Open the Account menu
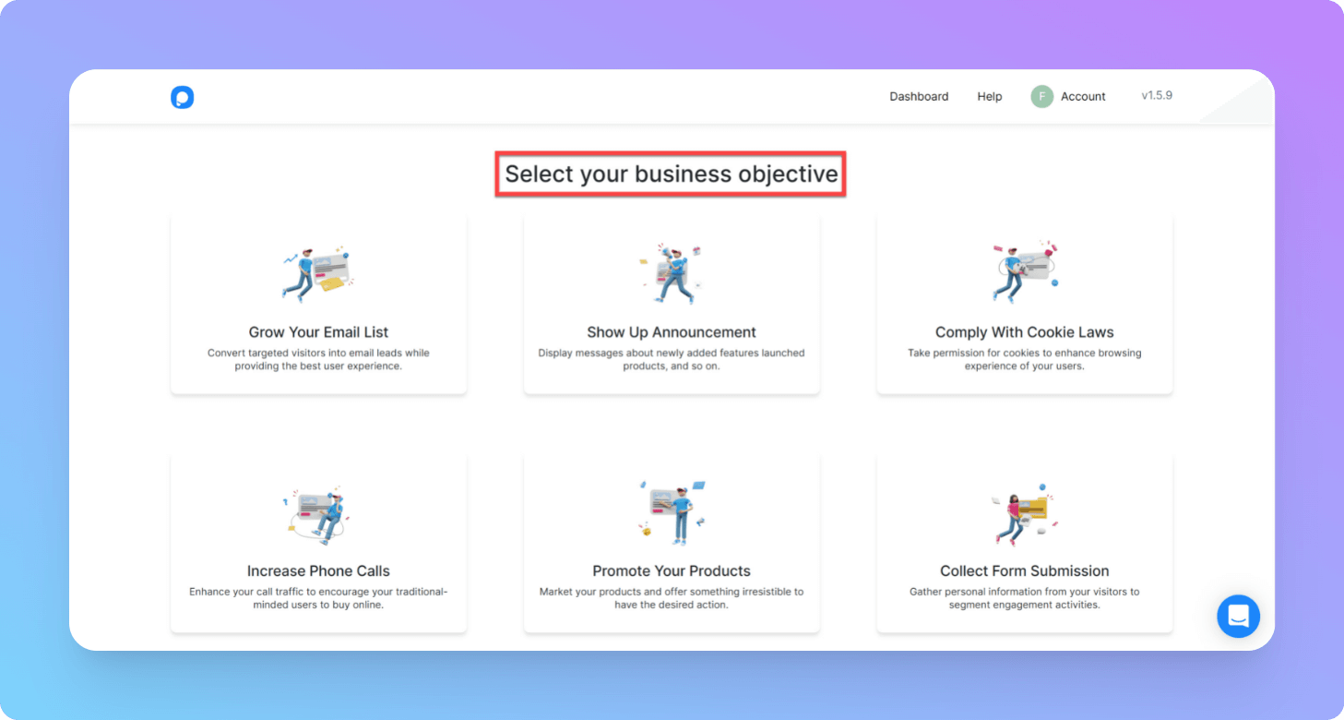This screenshot has height=720, width=1344. 1083,96
